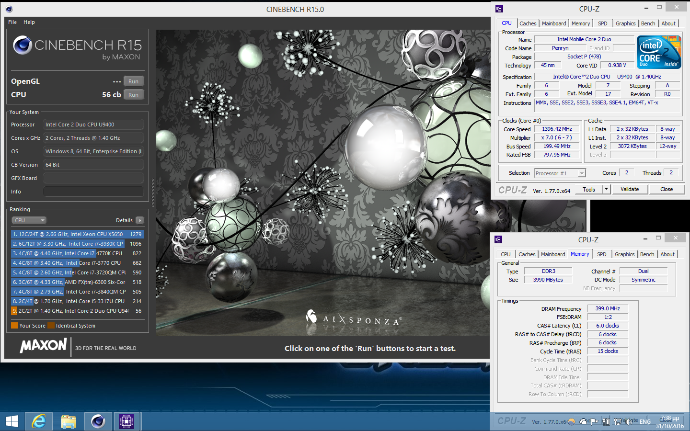Open About tab in upper CPU-Z

(668, 23)
